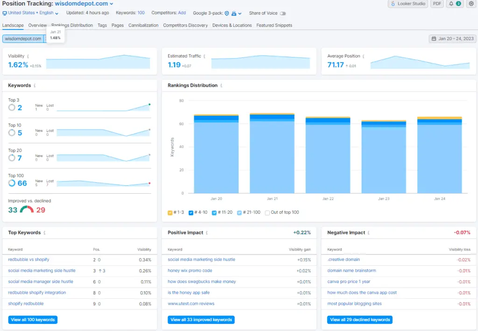
Task: Open the Devices & Locations tab
Action: pos(232,25)
